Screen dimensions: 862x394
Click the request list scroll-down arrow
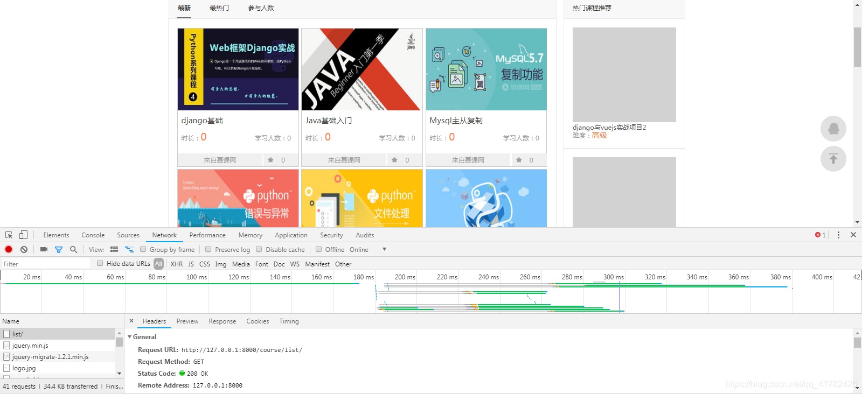pyautogui.click(x=119, y=374)
